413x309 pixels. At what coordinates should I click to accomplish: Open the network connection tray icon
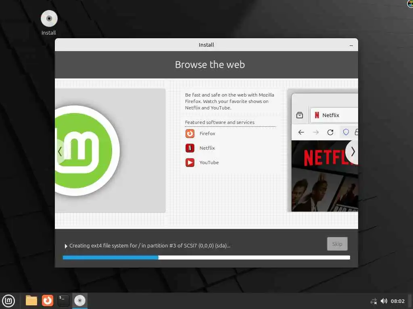[x=373, y=301]
